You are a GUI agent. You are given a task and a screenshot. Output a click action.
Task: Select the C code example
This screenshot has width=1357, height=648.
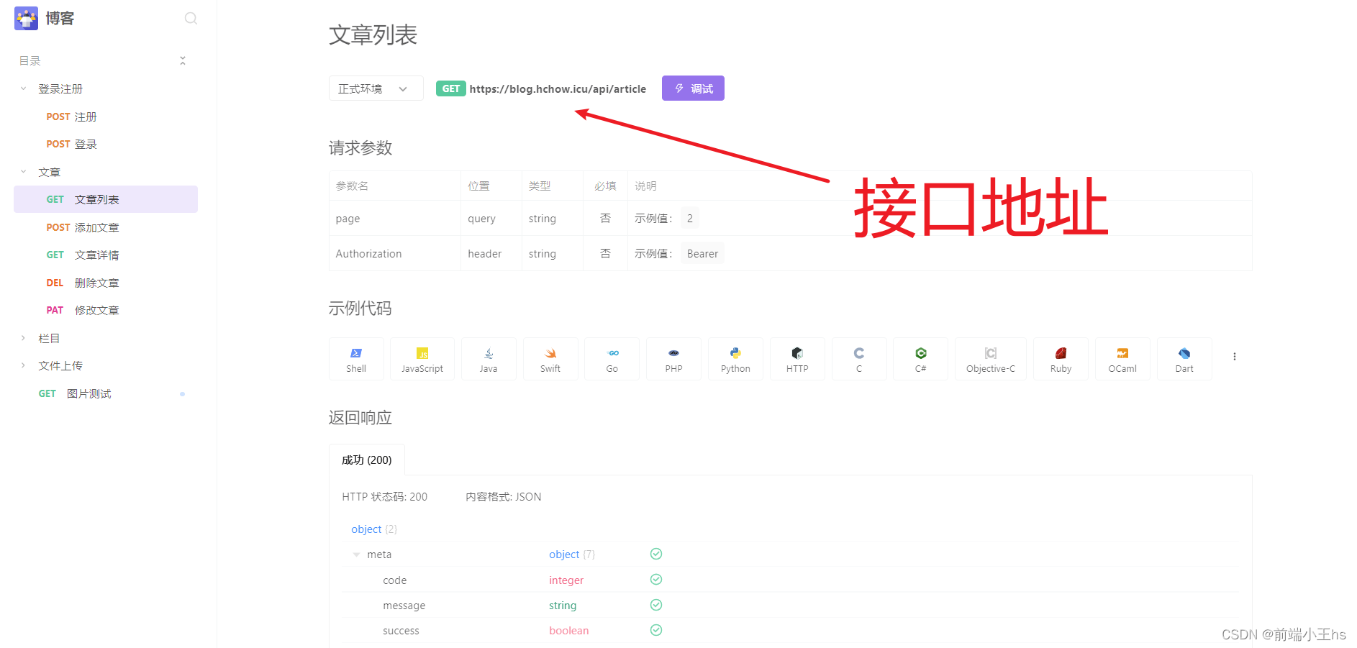click(859, 359)
